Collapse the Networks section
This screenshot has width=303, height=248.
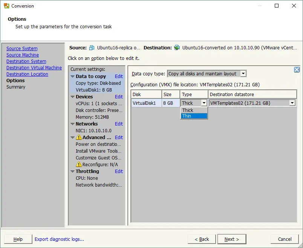(x=72, y=124)
